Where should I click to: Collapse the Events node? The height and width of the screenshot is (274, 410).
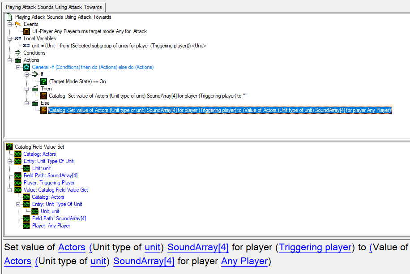10,24
